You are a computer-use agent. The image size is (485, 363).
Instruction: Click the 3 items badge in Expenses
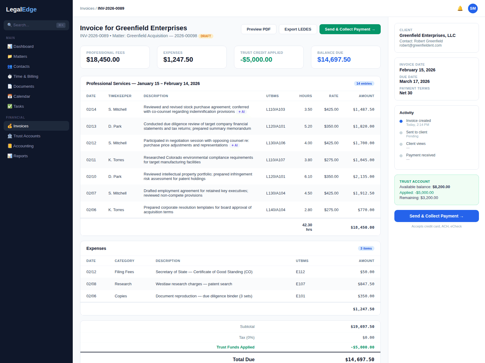click(366, 248)
